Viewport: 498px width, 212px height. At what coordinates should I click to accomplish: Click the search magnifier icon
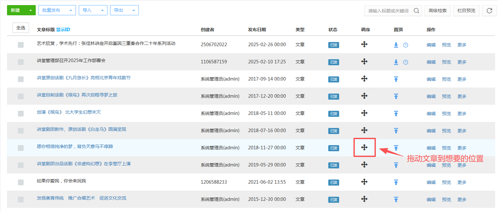[x=416, y=11]
